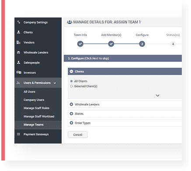Click the Status(es) step label
Image resolution: width=191 pixels, height=171 pixels.
tap(173, 35)
